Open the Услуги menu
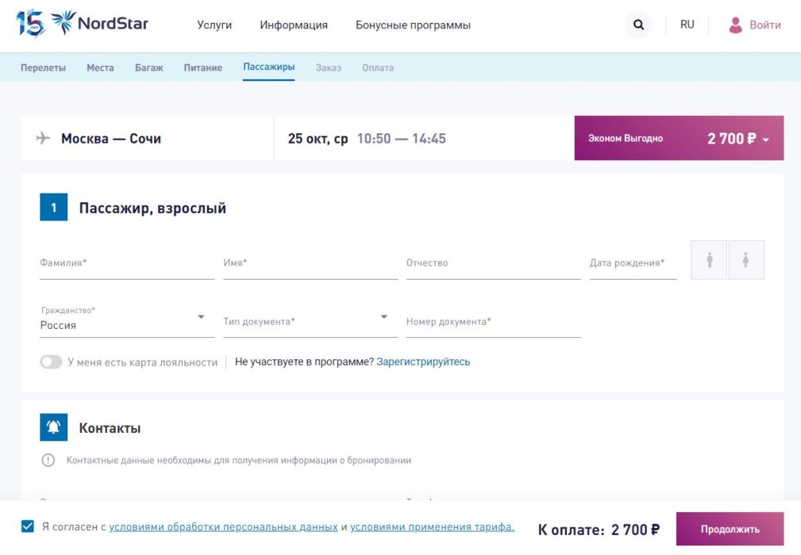Viewport: 801px width, 555px height. (x=214, y=25)
